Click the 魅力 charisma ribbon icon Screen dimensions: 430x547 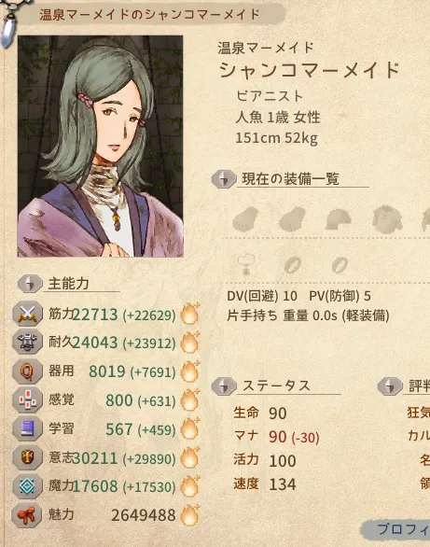pos(27,515)
